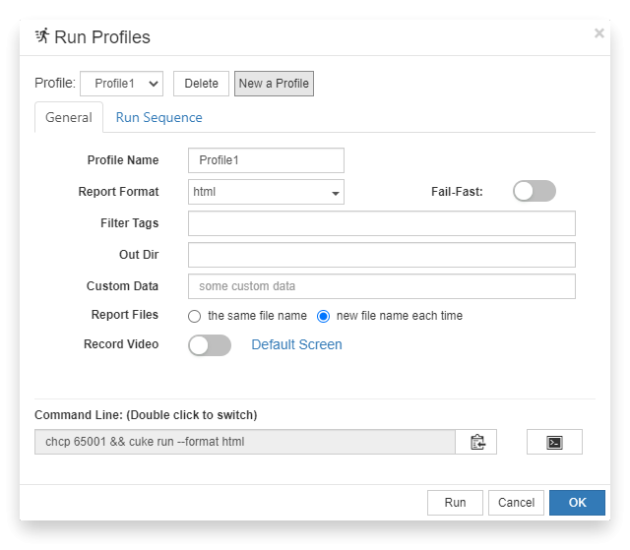Viewport: 630px width, 550px height.
Task: Click the running figure icon in the title
Action: coord(42,36)
